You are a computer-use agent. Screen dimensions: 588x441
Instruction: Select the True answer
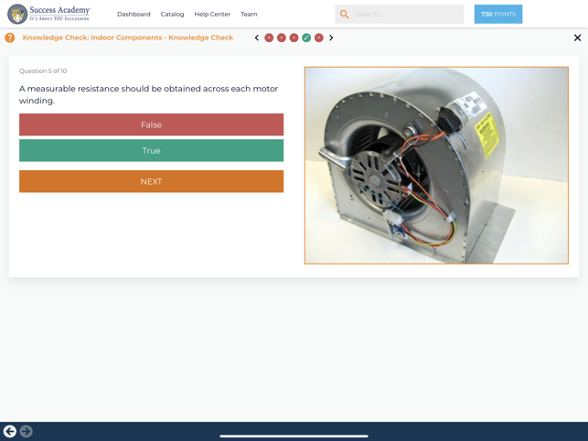coord(151,150)
